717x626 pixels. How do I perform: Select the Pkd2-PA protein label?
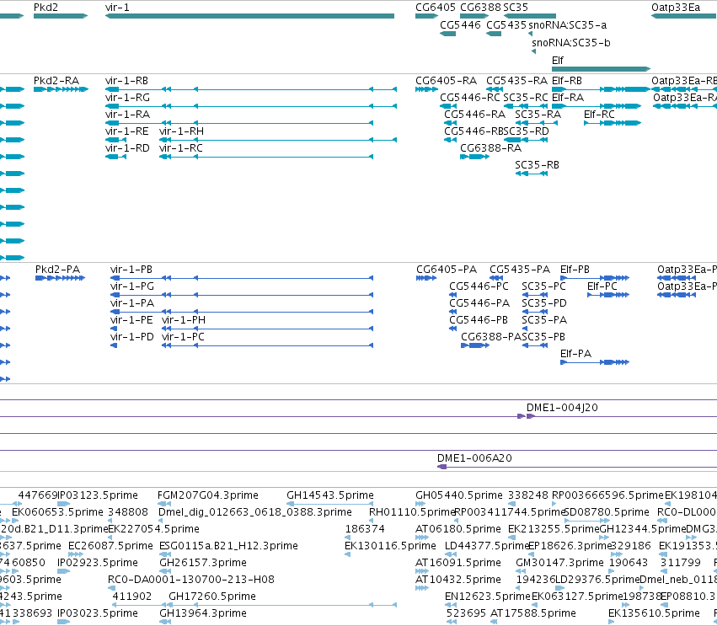pyautogui.click(x=57, y=270)
